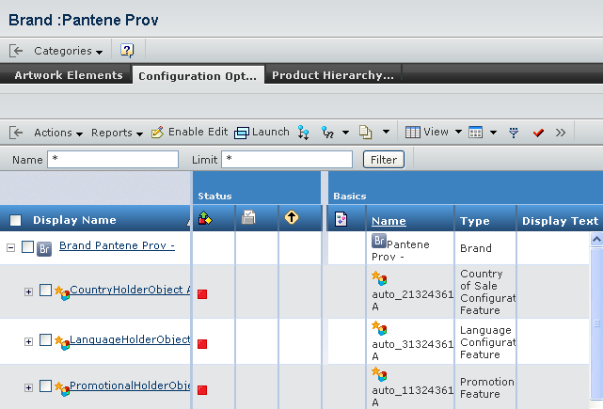Open the Actions dropdown menu

click(x=58, y=133)
